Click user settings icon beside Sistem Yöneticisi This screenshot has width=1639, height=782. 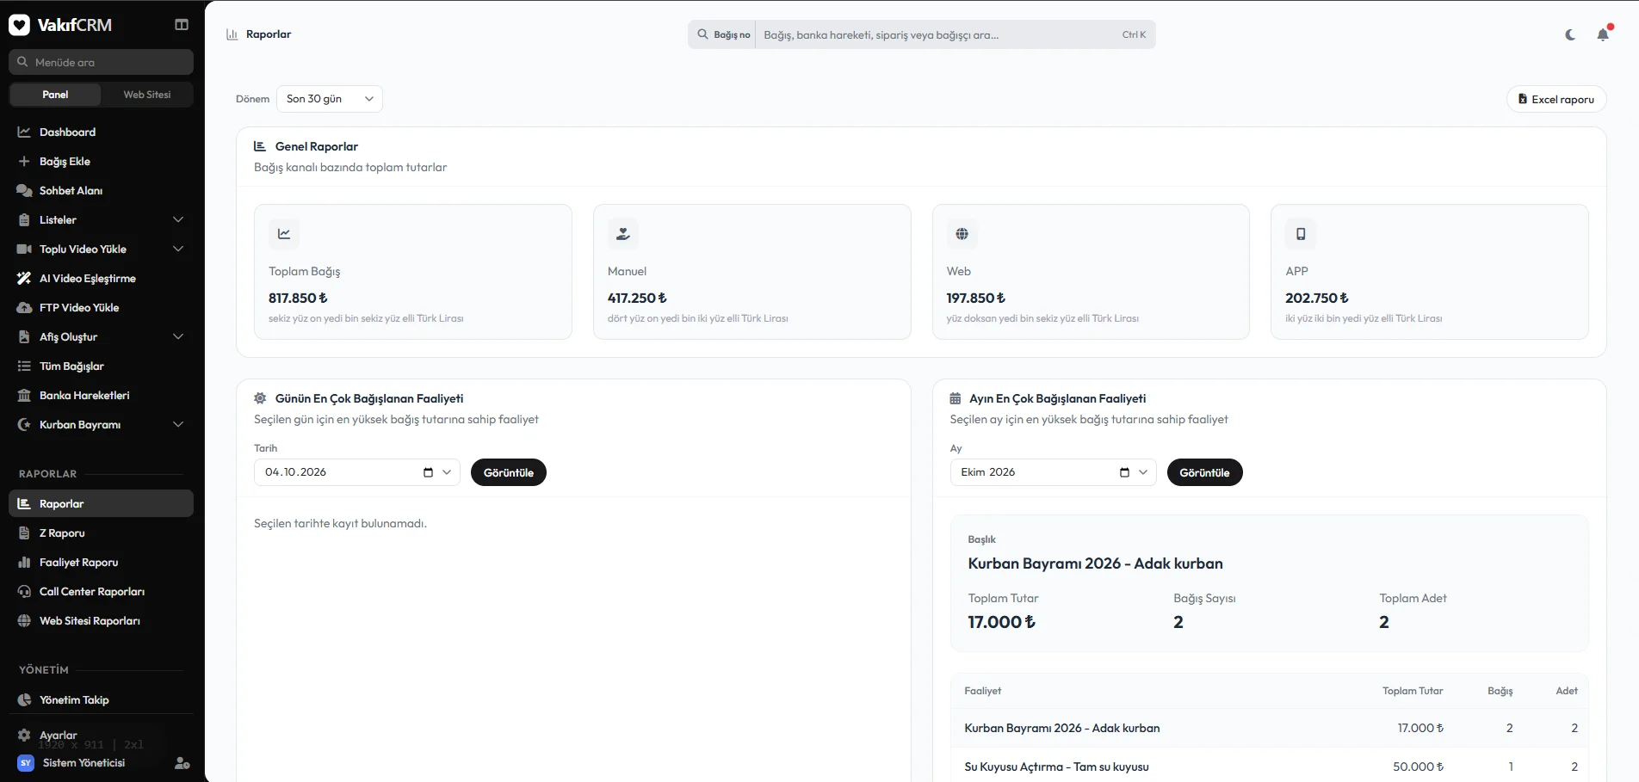point(182,763)
